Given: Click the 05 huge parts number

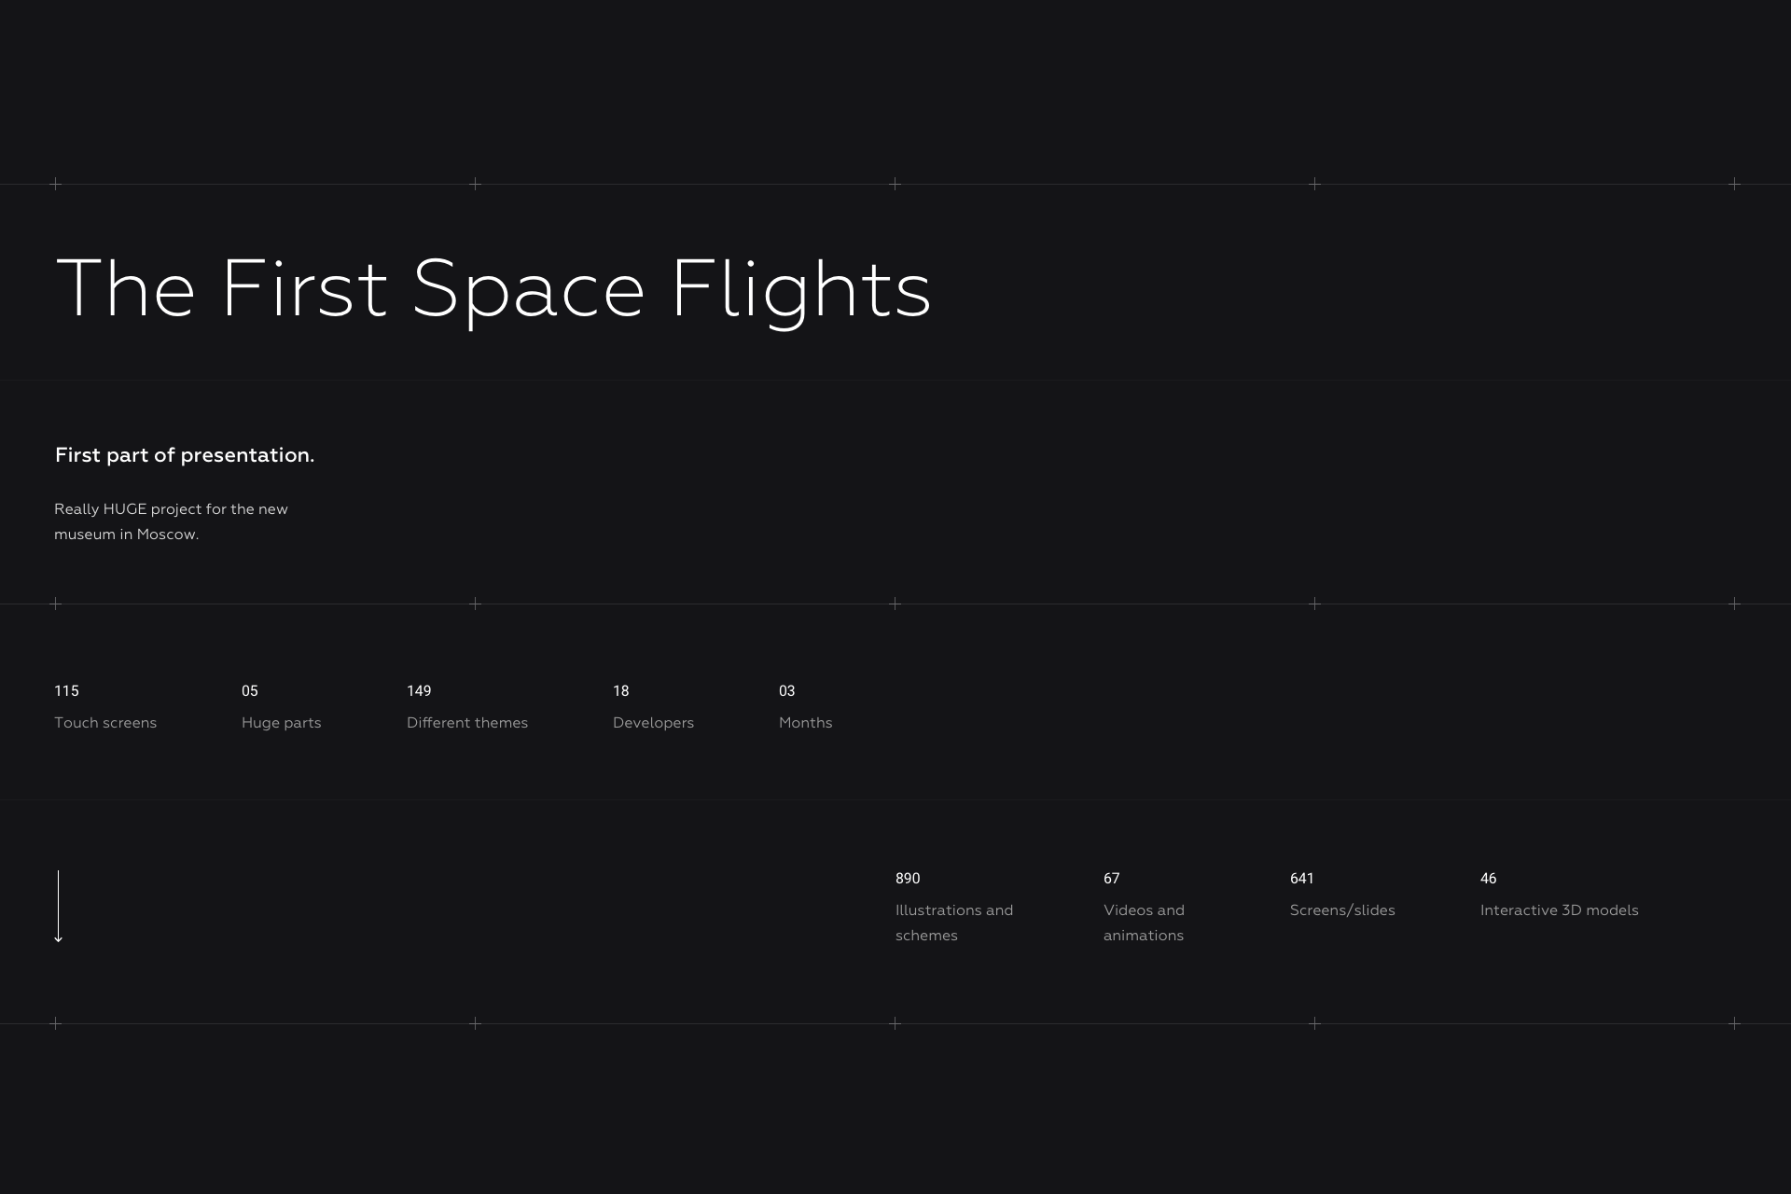Looking at the screenshot, I should click(250, 691).
